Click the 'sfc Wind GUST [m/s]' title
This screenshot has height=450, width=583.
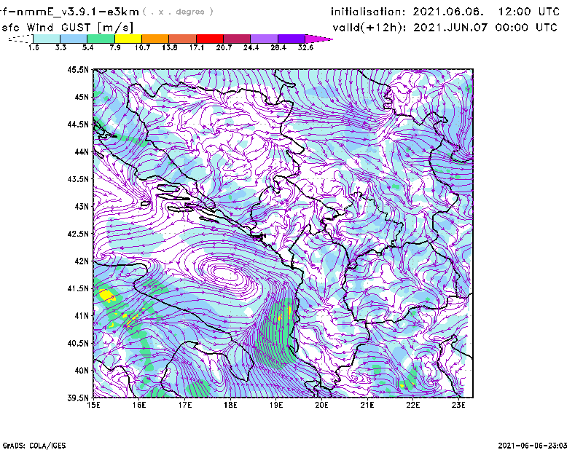(x=67, y=28)
